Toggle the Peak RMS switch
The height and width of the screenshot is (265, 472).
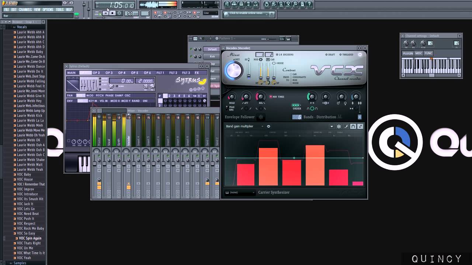[227, 108]
